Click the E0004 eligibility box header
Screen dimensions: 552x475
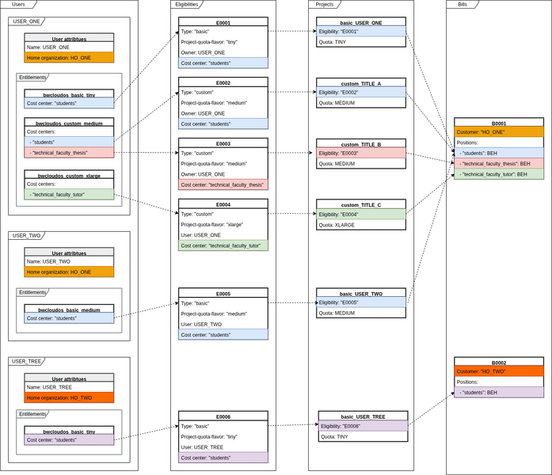[x=223, y=204]
